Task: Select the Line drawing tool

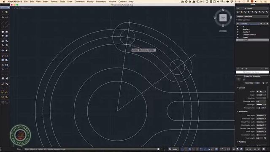Action: (x=3, y=22)
